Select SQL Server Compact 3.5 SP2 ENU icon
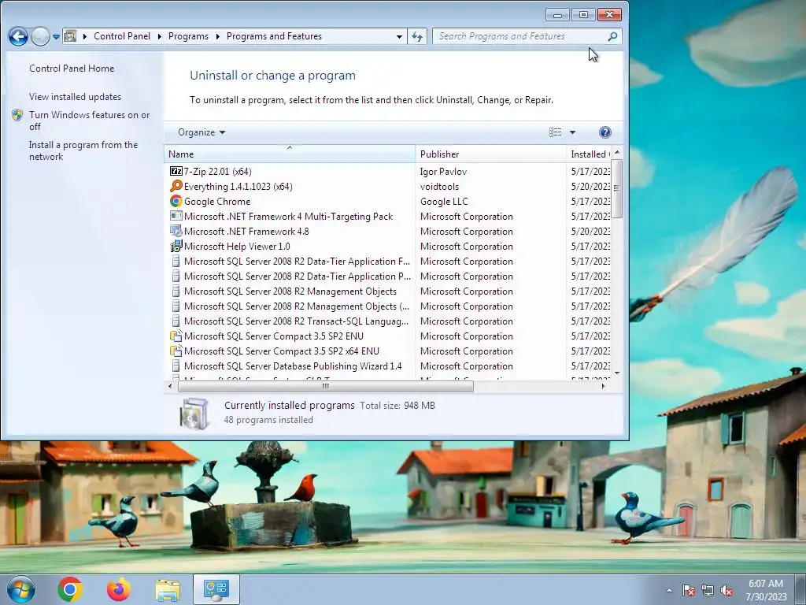The width and height of the screenshot is (806, 605). pyautogui.click(x=176, y=336)
